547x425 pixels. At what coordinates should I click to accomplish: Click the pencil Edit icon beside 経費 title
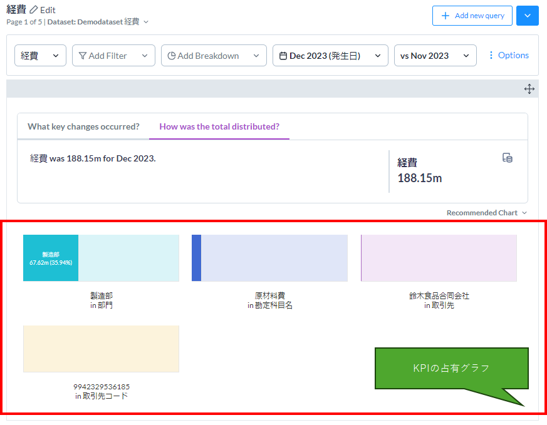33,10
